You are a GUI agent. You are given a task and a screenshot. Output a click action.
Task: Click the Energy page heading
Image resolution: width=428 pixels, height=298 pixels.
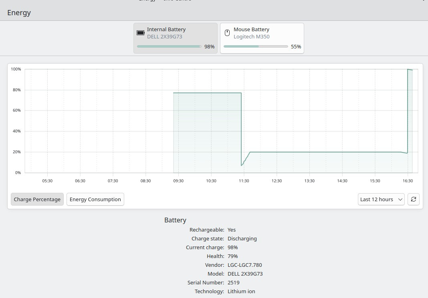pyautogui.click(x=19, y=12)
